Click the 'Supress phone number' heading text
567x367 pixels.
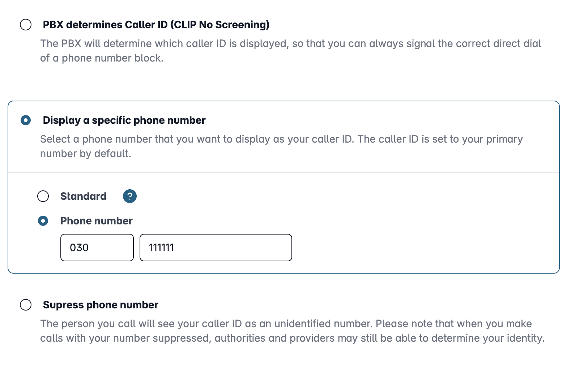point(101,305)
